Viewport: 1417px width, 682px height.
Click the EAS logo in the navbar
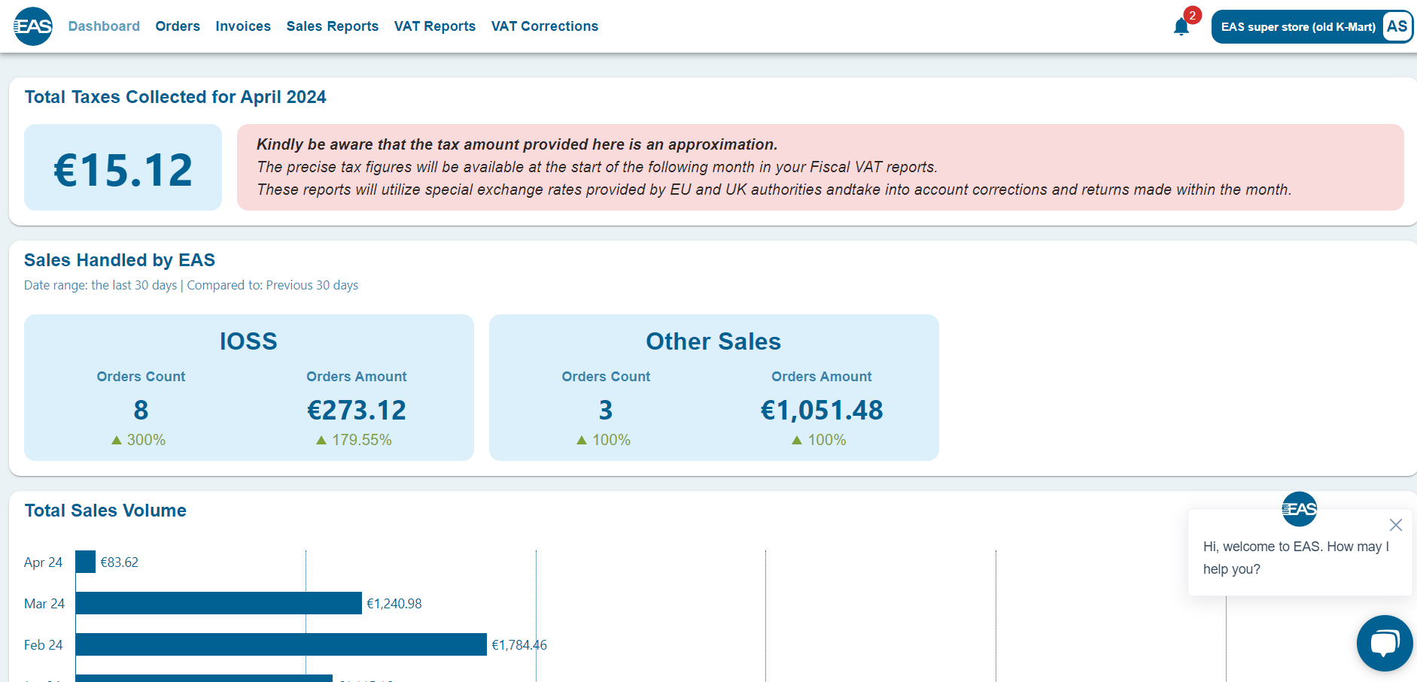point(33,26)
